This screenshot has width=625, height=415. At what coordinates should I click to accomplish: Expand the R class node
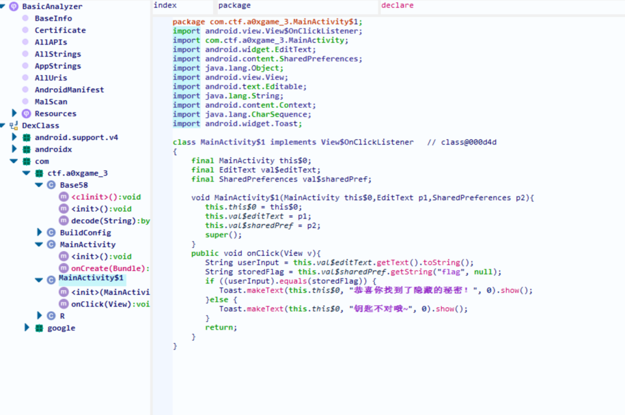click(39, 316)
